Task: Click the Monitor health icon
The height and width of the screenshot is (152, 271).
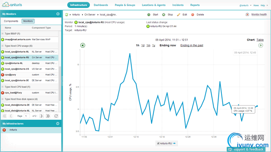Action: click(247, 14)
